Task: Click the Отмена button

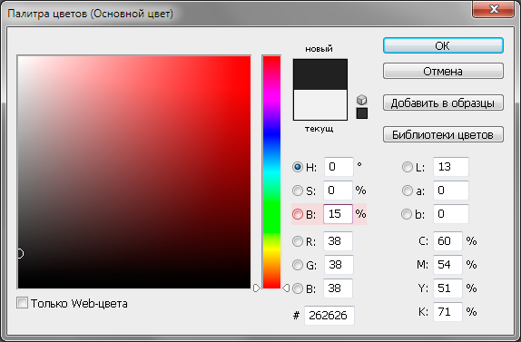Action: (x=443, y=71)
